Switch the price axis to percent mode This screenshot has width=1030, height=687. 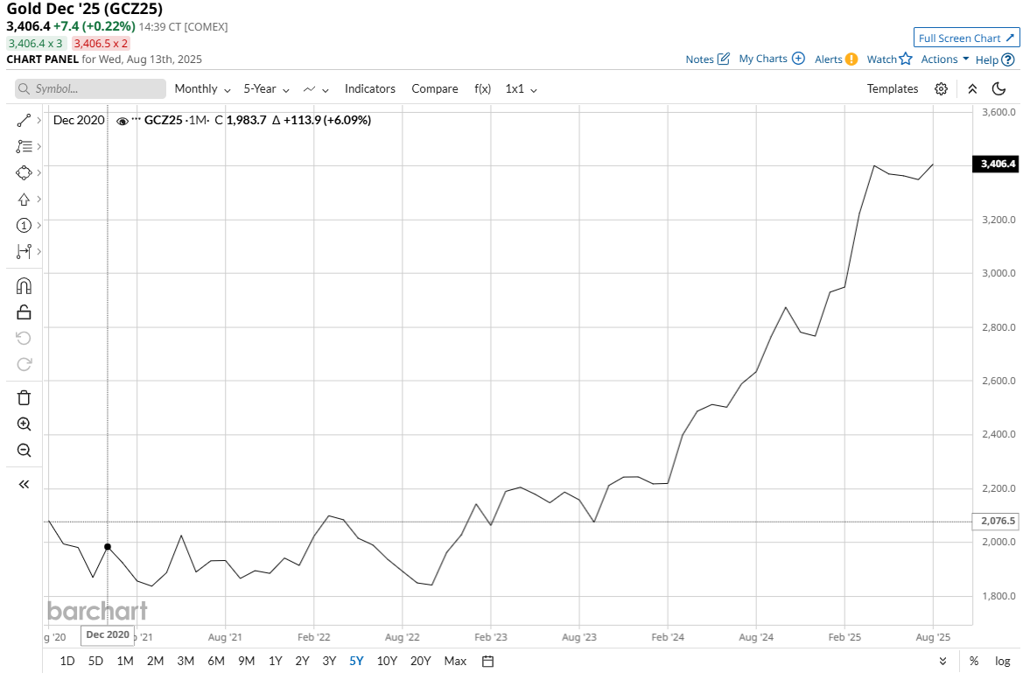point(974,662)
